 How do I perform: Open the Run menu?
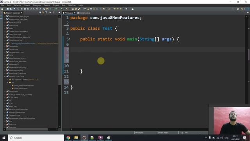pos(63,5)
